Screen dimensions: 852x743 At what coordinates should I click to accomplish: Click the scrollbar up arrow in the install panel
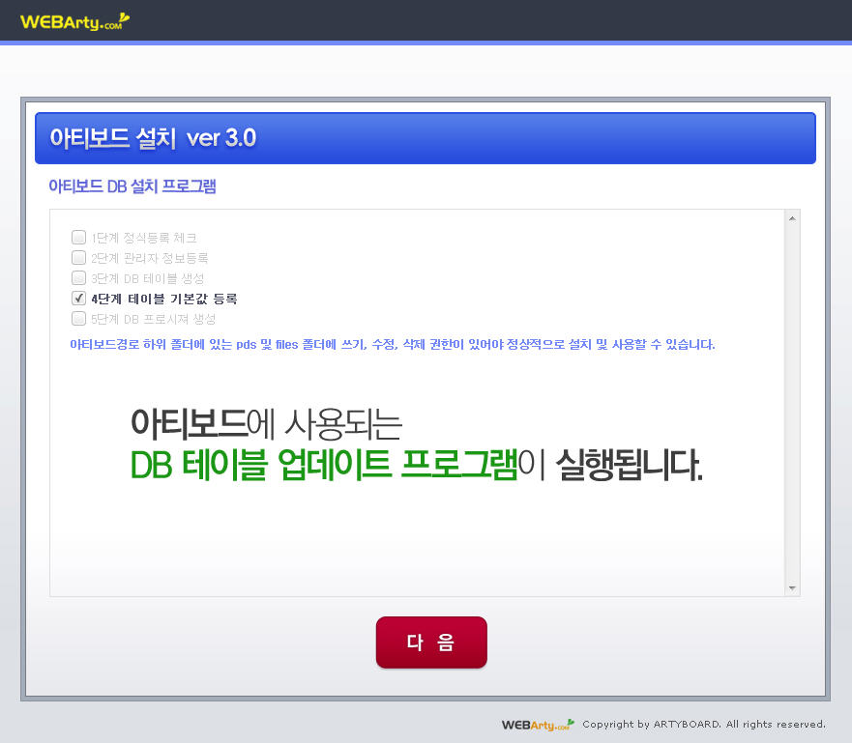point(792,218)
